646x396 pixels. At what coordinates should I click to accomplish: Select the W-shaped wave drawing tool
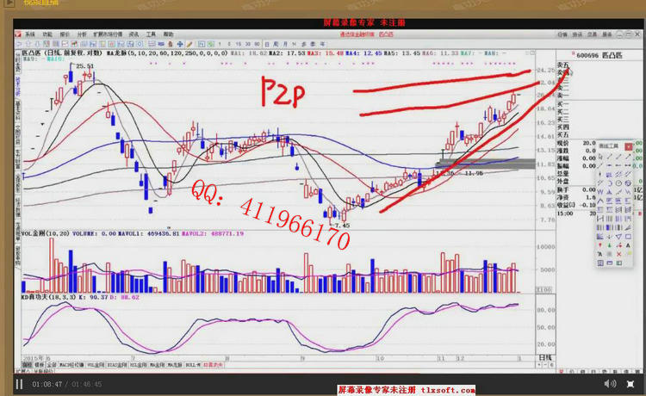[600, 192]
